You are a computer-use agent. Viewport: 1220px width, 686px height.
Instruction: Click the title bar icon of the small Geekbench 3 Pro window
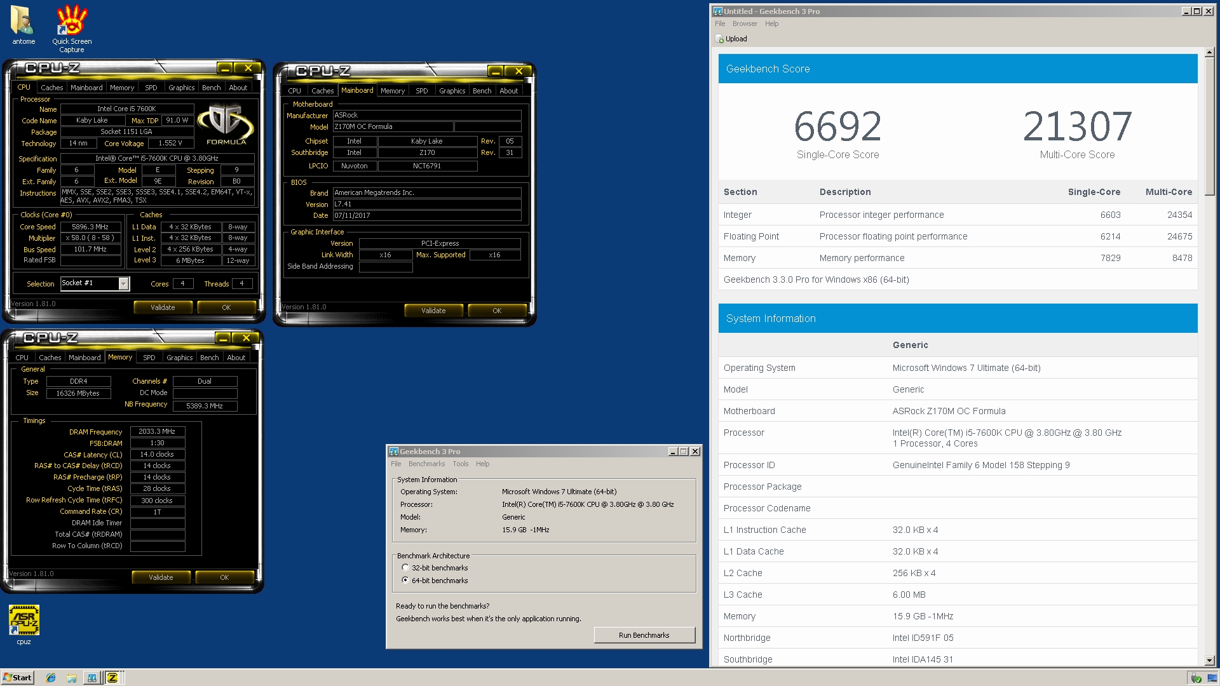394,452
